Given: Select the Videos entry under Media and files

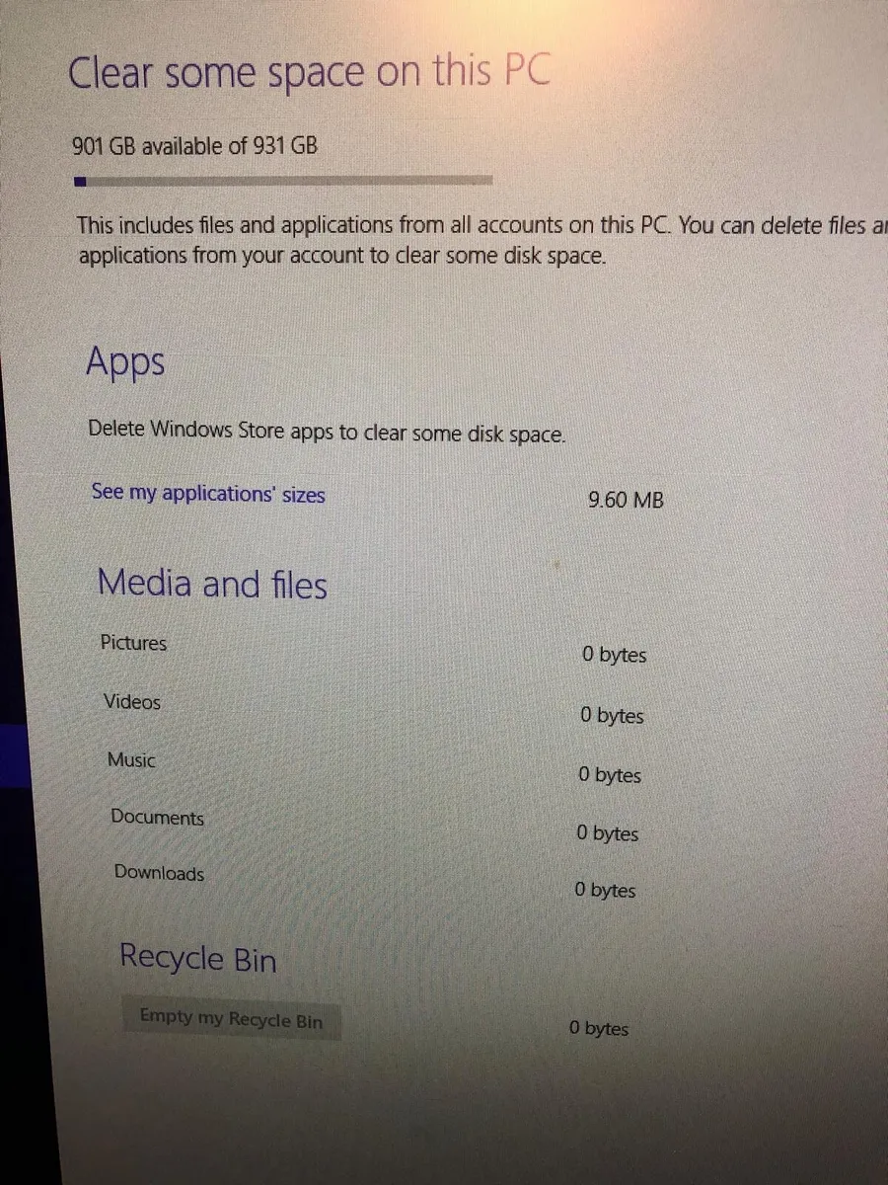Looking at the screenshot, I should [132, 702].
